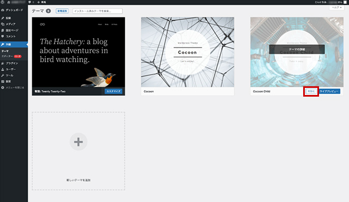The image size is (349, 202).
Task: Open the Cocoon theme thumbnail
Action: click(x=188, y=52)
